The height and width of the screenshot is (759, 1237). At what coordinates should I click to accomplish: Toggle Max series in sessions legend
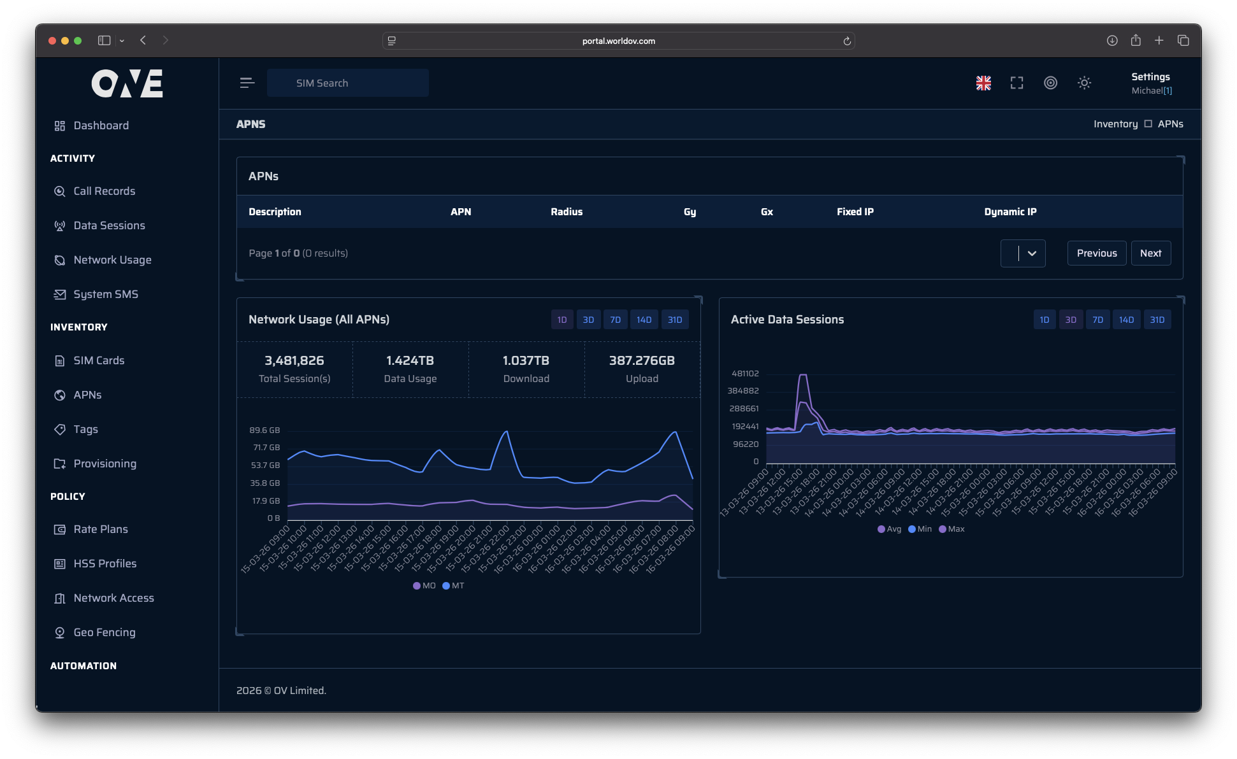[951, 529]
